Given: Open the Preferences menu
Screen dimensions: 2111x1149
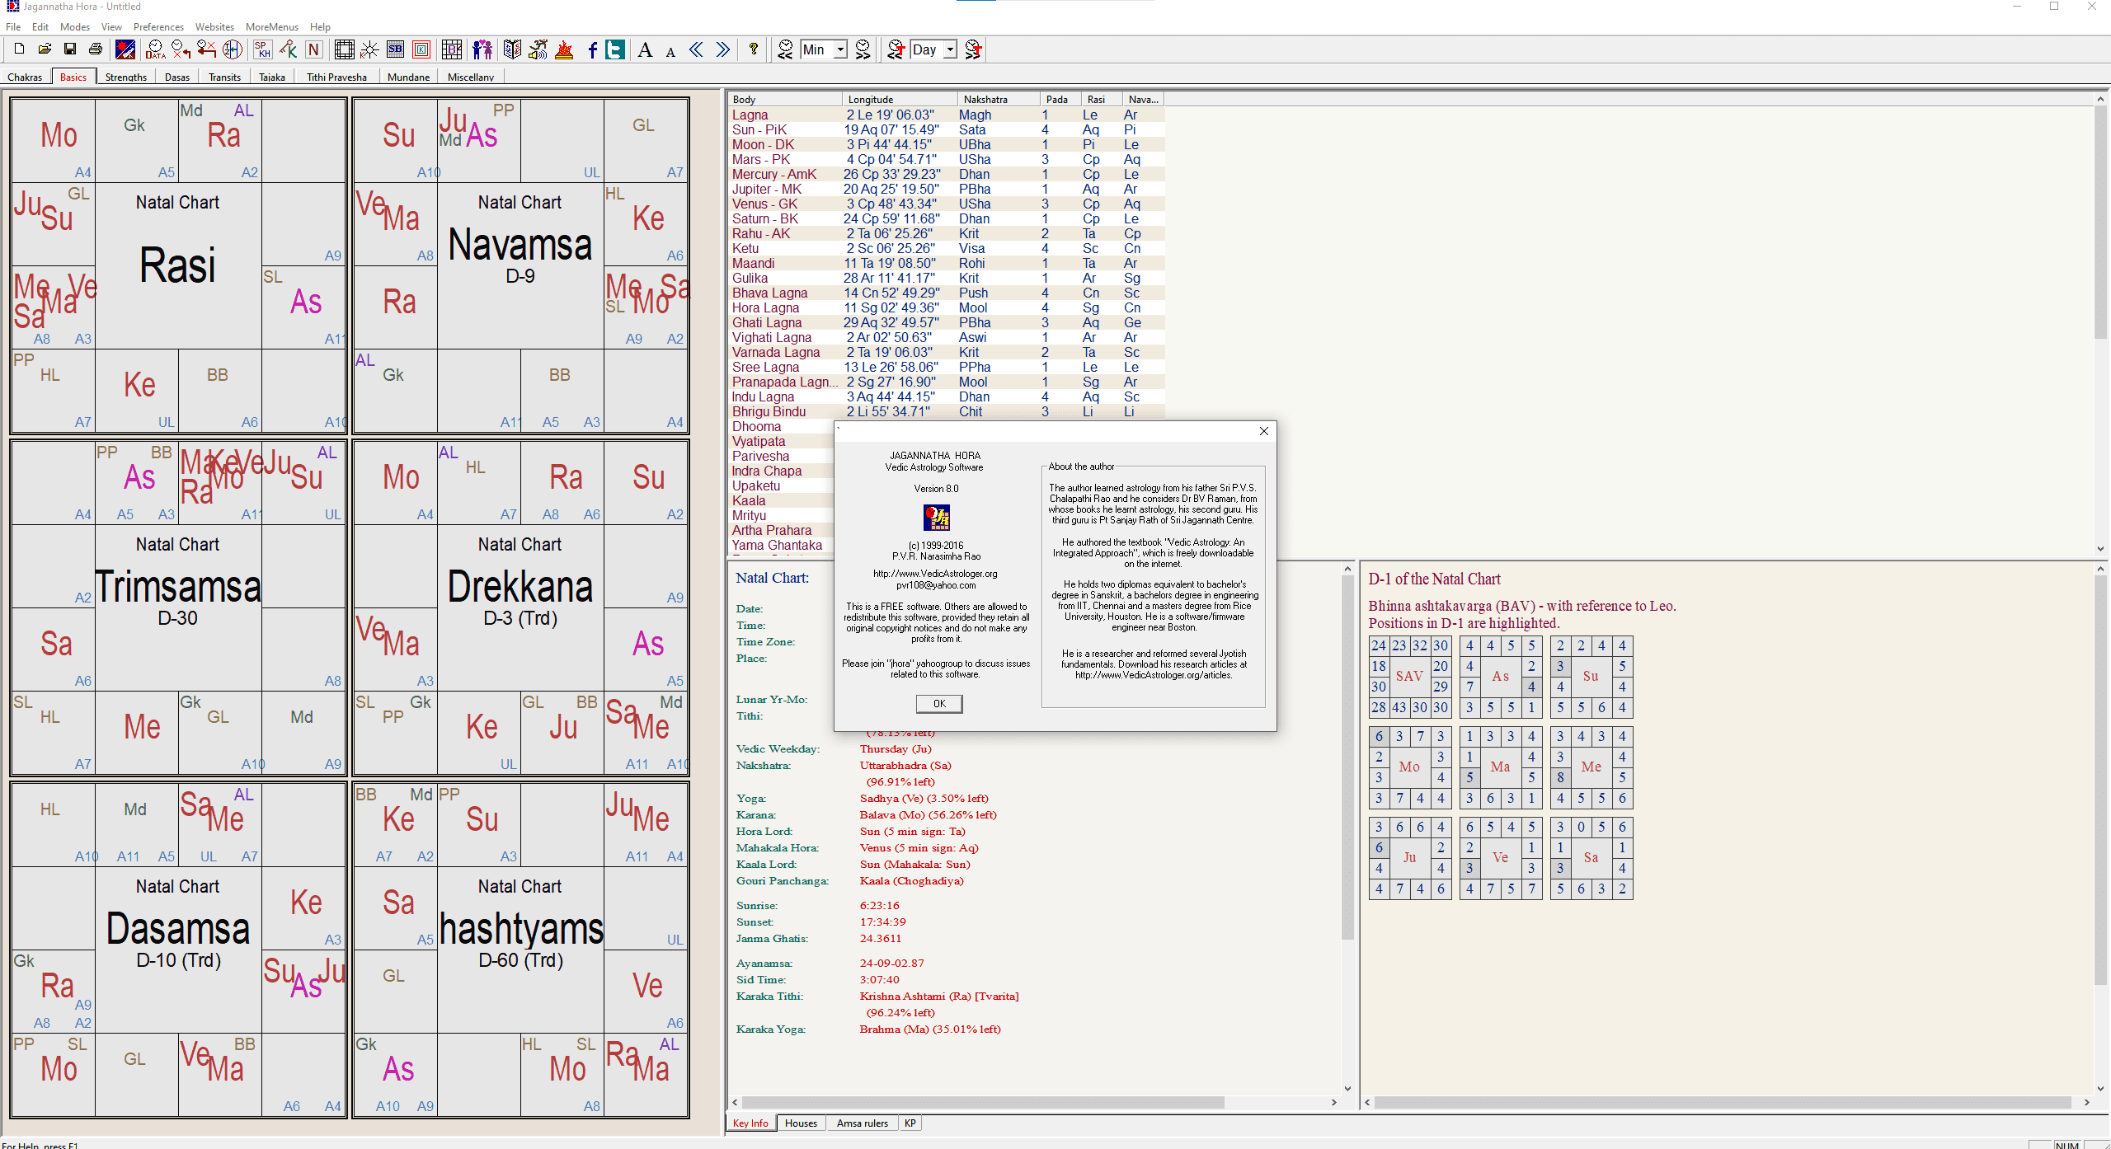Looking at the screenshot, I should (x=158, y=27).
